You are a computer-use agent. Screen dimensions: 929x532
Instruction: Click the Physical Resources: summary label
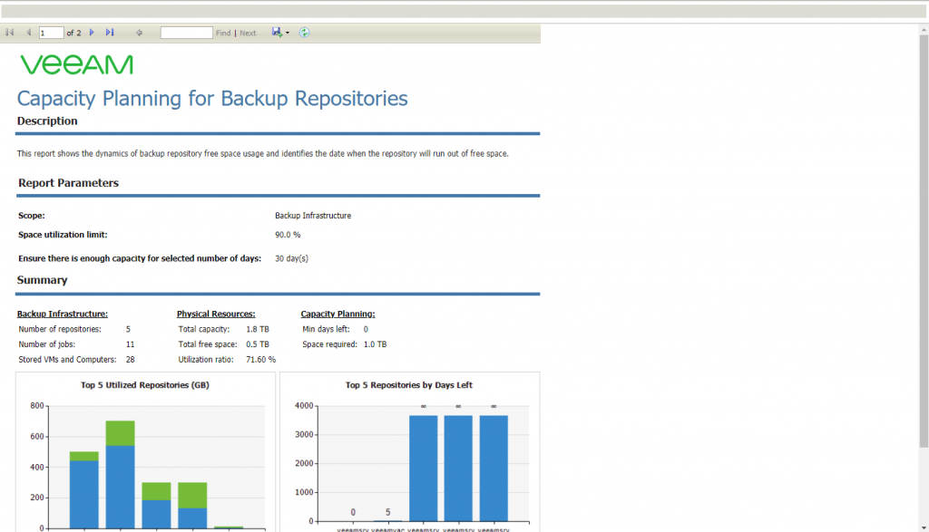click(x=216, y=314)
